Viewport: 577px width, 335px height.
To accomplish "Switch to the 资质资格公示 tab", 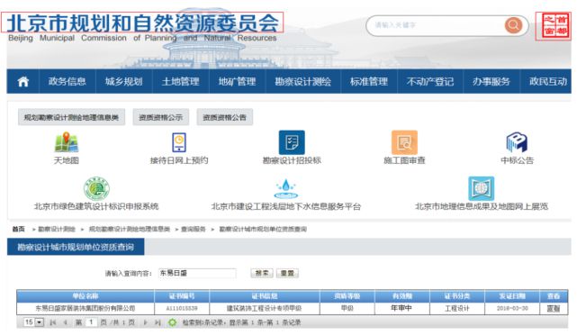I will [x=161, y=117].
